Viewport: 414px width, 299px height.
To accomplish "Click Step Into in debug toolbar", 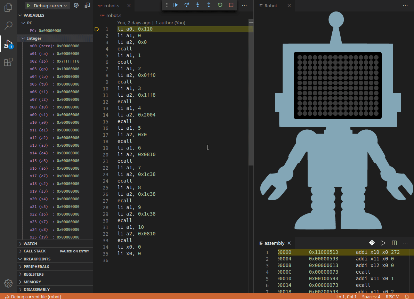I will click(198, 5).
